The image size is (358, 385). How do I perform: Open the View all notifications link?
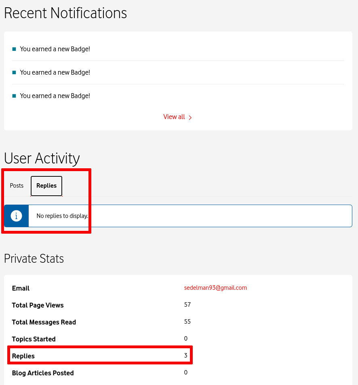(174, 117)
